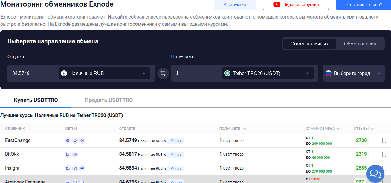Sort by Обменник column header
391x183 pixels.
[x=18, y=129]
